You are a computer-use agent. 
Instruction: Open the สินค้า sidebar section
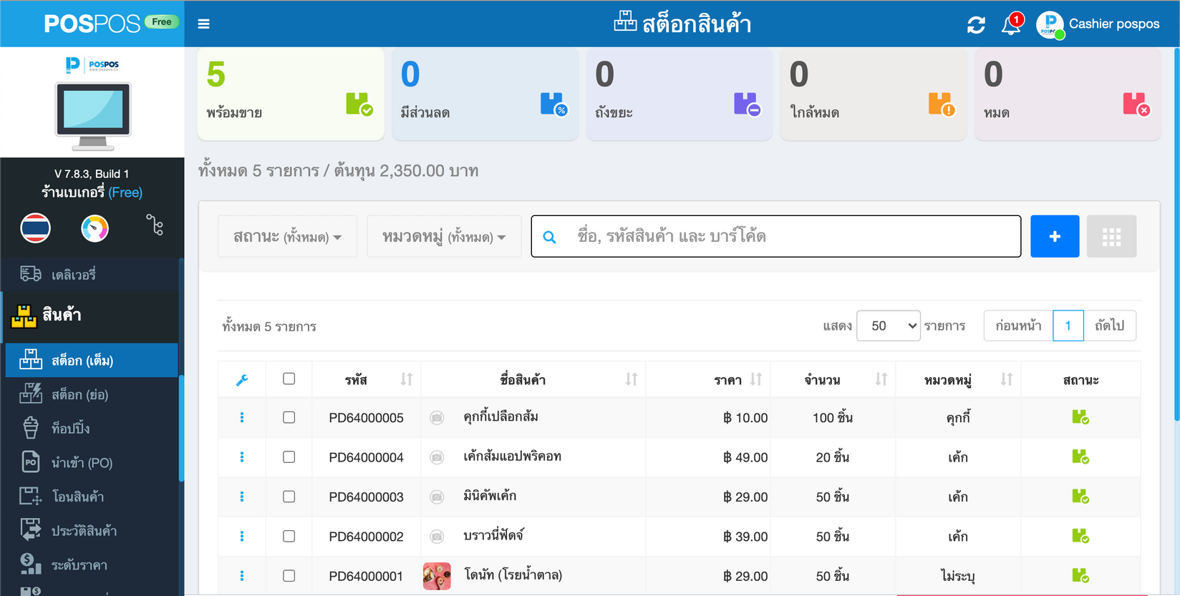(89, 315)
